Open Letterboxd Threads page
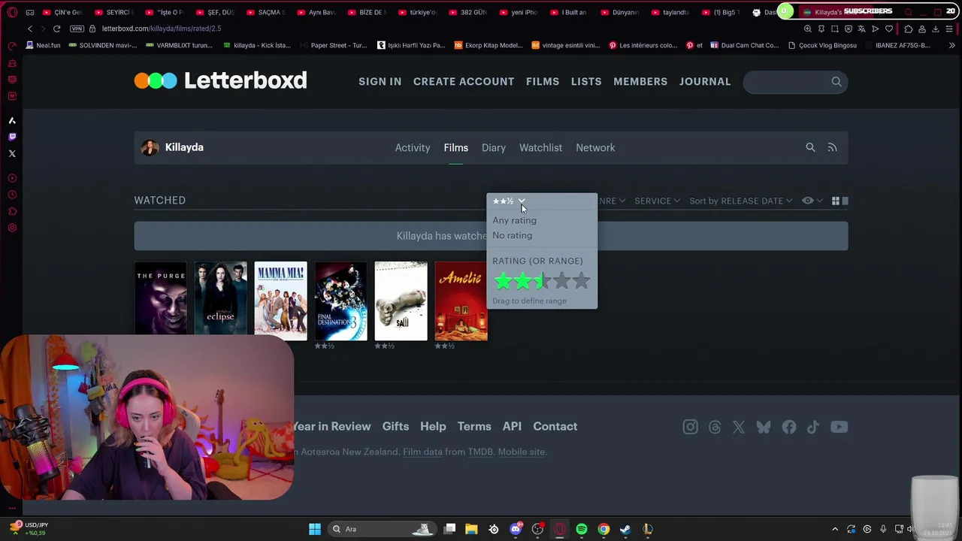Viewport: 962px width, 541px height. click(715, 427)
